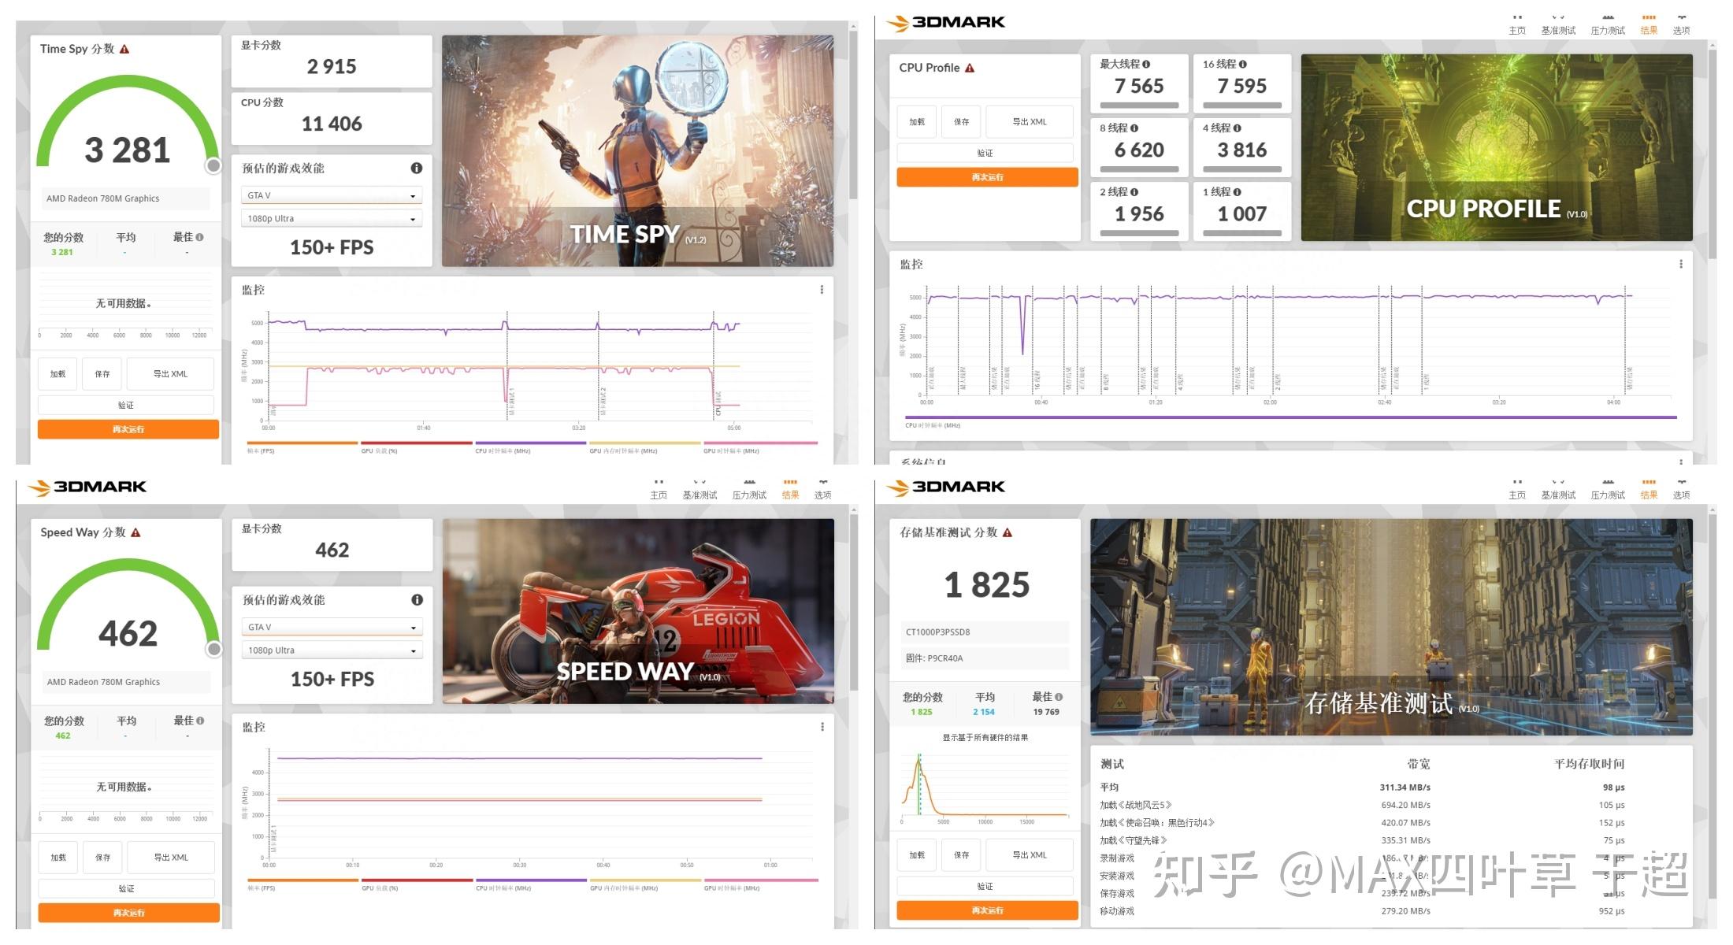Click the info icon beside 最佳 in storage results
The width and height of the screenshot is (1733, 945).
pos(1058,695)
